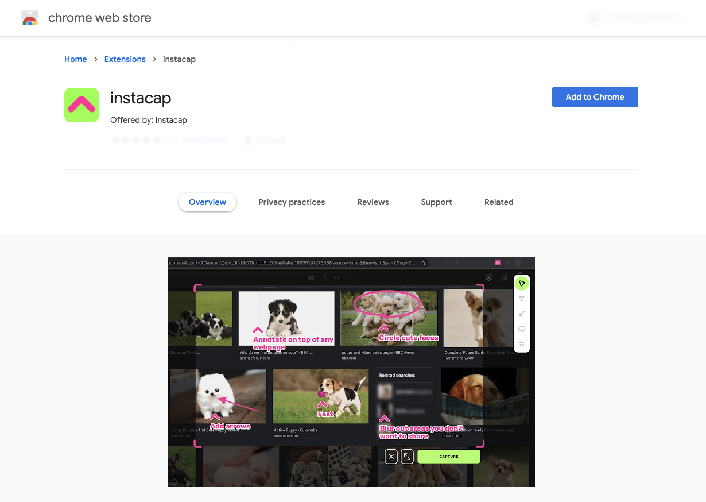Image resolution: width=706 pixels, height=502 pixels.
Task: Click the Chrome Web Store logo
Action: [x=29, y=18]
